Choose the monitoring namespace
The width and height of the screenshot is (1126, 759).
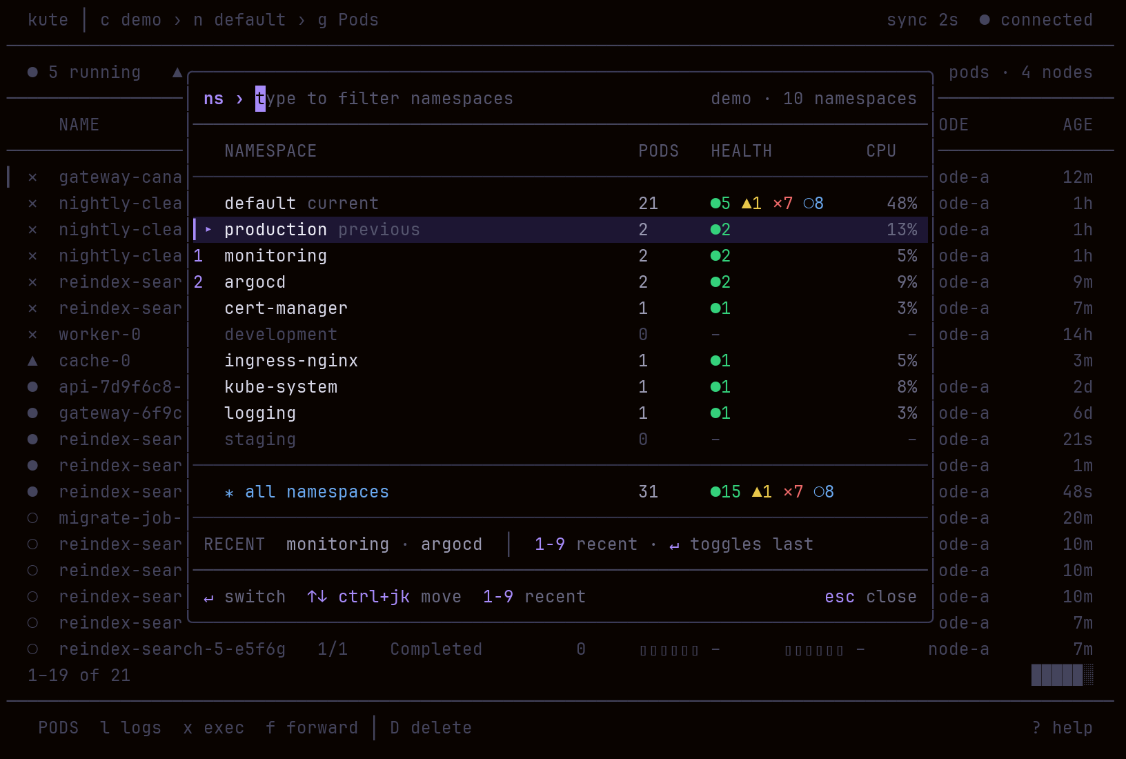point(560,256)
